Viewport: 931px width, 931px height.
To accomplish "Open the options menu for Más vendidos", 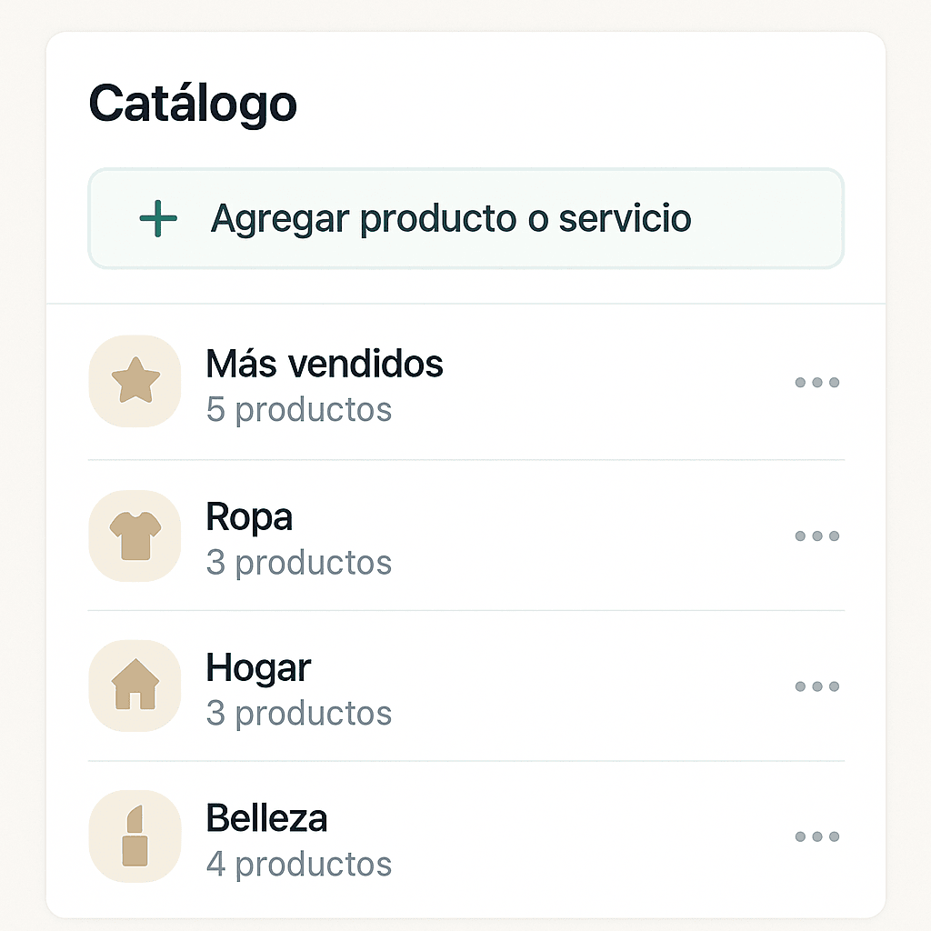I will click(x=816, y=382).
